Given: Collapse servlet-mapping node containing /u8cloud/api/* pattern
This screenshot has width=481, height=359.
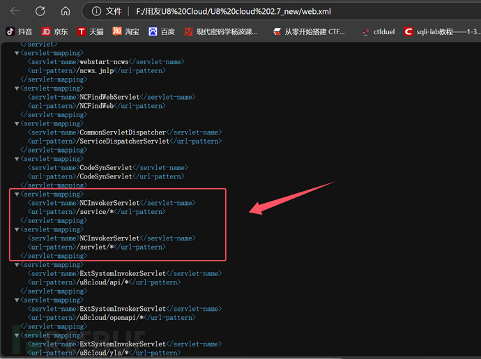Looking at the screenshot, I should [17, 265].
